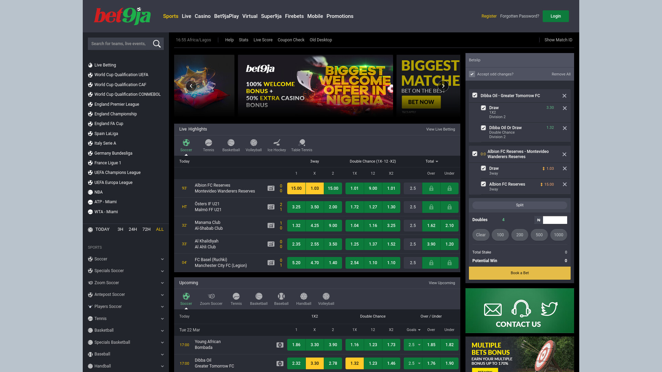The height and width of the screenshot is (372, 662).
Task: Open the Contact Us banner
Action: coord(520,311)
